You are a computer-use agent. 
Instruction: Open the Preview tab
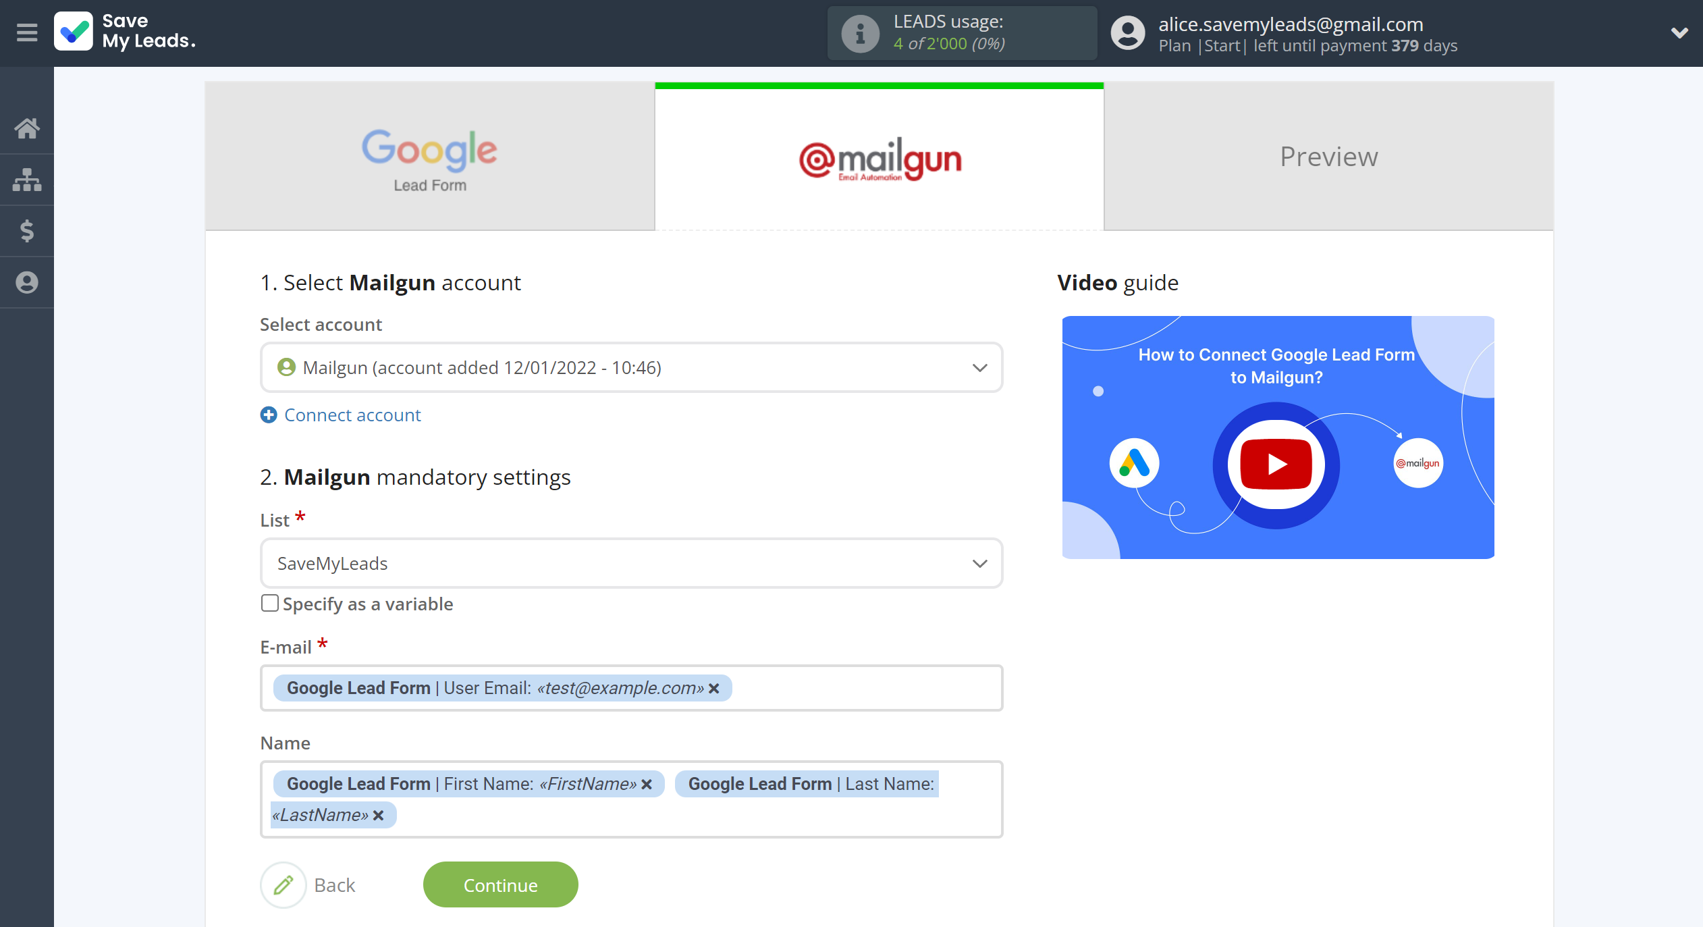1328,157
